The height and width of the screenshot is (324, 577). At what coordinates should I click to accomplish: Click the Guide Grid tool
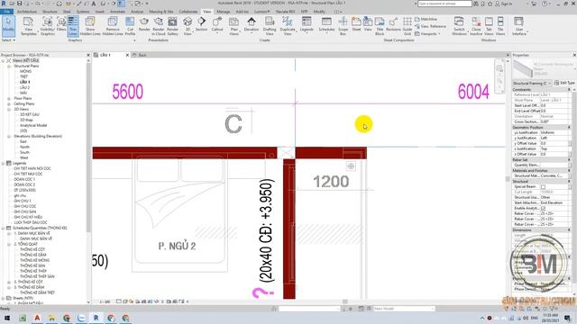(408, 26)
